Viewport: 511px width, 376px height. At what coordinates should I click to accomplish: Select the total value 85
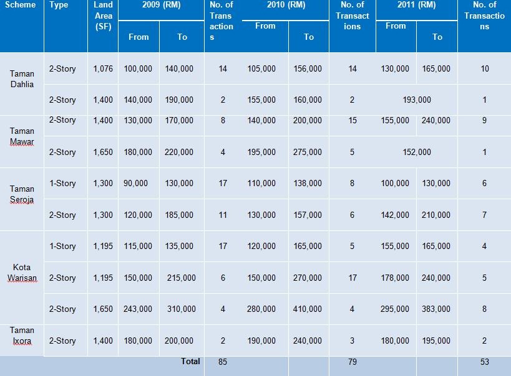(x=223, y=362)
